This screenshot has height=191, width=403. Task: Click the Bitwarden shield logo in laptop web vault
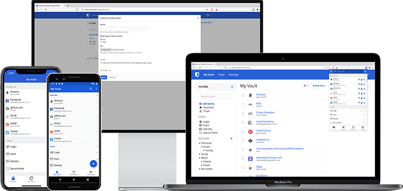pos(197,75)
